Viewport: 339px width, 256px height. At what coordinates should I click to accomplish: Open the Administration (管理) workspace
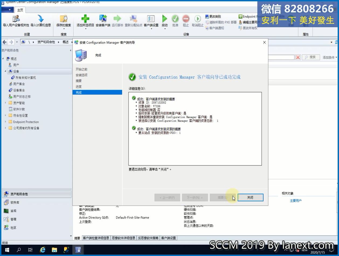[37, 219]
